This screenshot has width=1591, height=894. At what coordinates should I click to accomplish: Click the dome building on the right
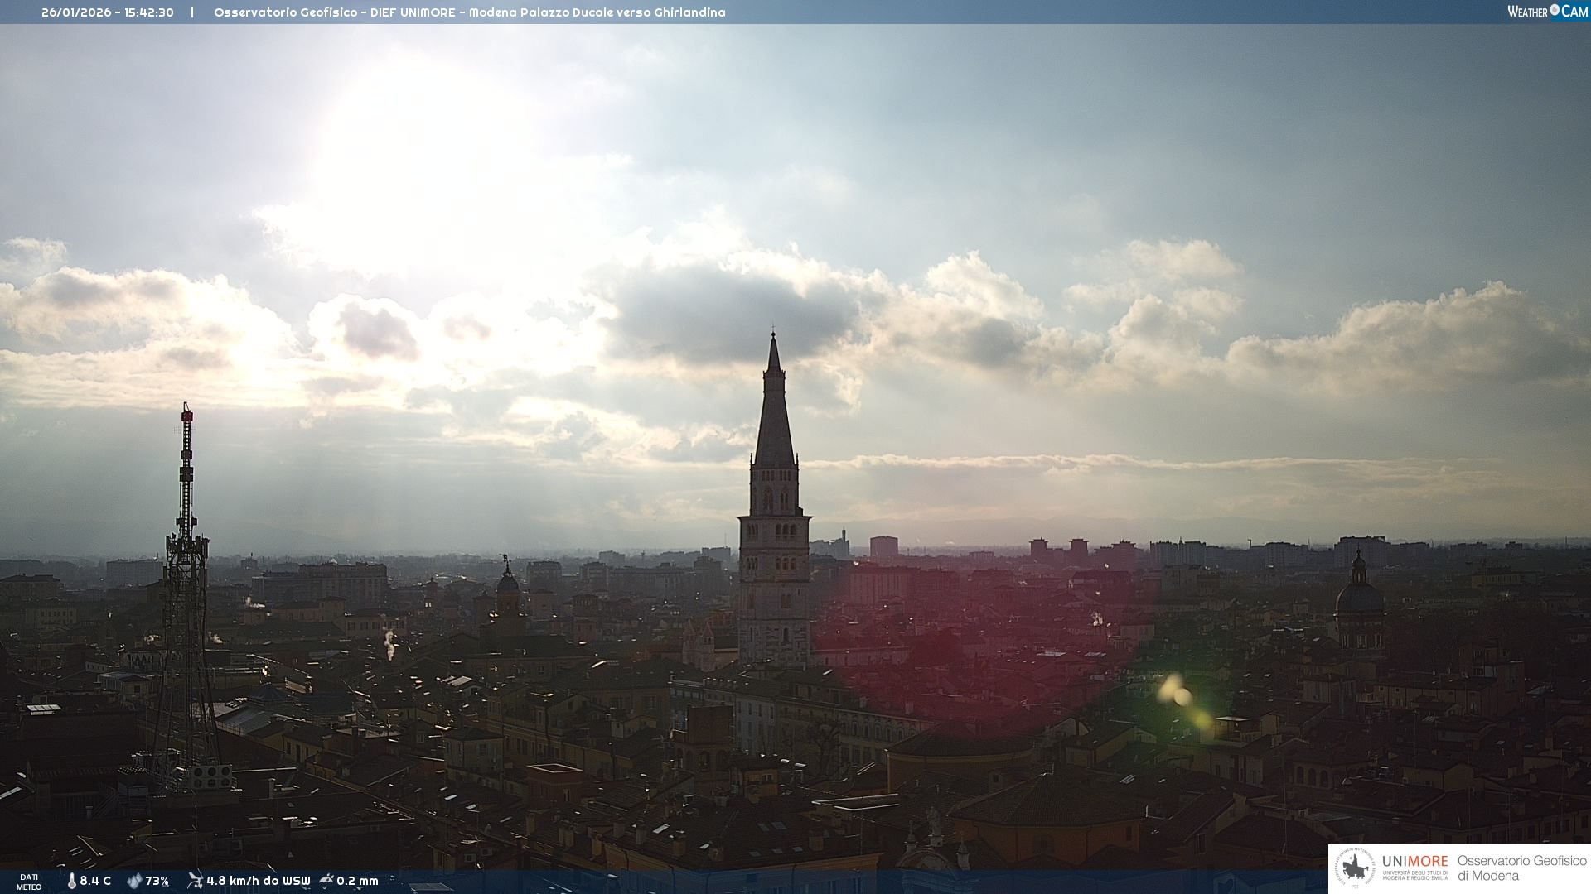(x=1358, y=598)
